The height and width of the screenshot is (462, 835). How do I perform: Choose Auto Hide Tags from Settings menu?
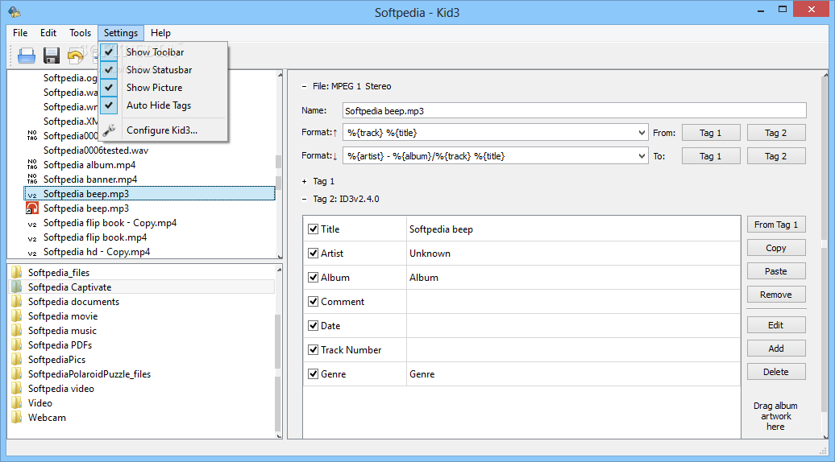coord(159,105)
